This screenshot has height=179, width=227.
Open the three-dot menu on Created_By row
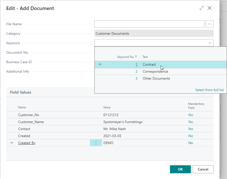tap(96, 143)
